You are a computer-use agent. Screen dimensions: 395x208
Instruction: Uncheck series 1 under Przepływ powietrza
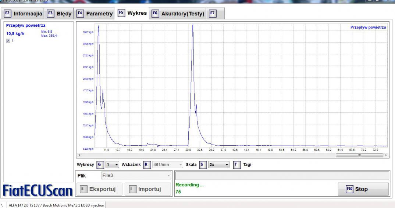8,41
